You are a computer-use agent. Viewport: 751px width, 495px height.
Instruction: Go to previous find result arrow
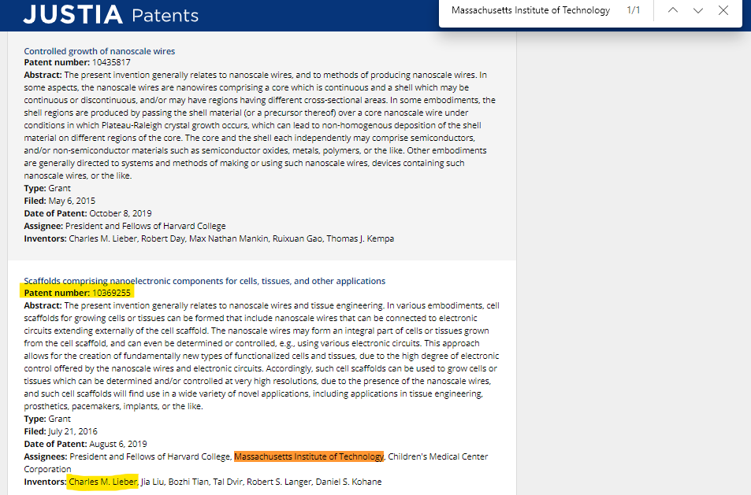(x=673, y=10)
